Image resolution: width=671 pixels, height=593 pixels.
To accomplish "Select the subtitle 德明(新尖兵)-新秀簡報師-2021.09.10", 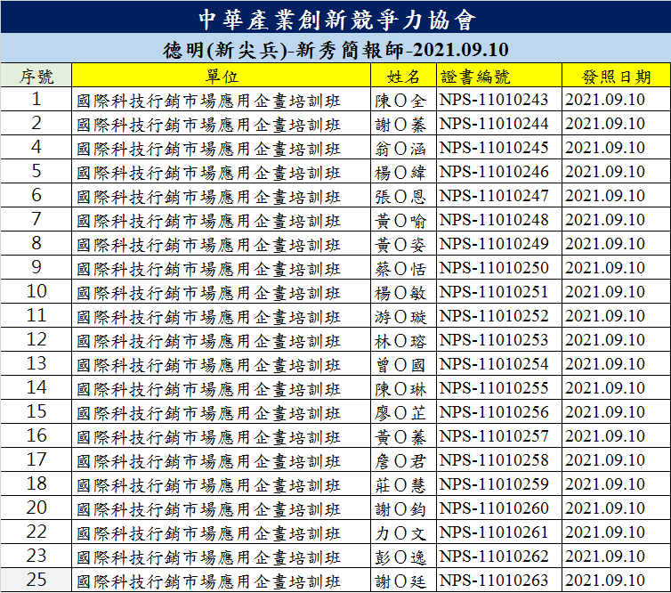I will [335, 50].
